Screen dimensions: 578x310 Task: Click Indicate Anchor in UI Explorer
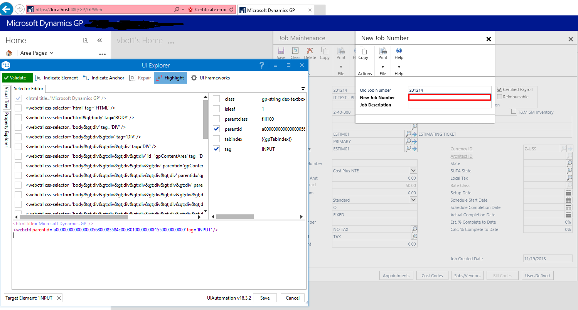pyautogui.click(x=104, y=78)
